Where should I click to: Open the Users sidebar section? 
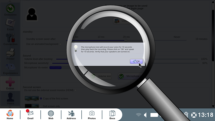(10, 98)
